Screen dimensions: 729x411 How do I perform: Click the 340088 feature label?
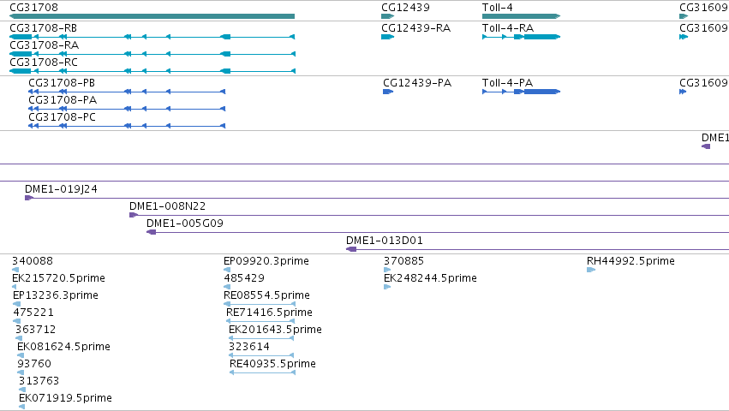[x=33, y=261]
